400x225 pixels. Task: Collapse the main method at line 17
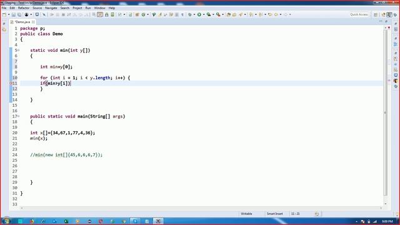18,116
